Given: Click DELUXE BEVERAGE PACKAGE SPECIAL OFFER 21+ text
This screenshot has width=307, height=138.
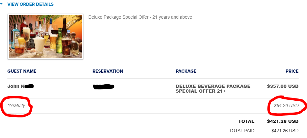Looking at the screenshot, I should pyautogui.click(x=213, y=88).
